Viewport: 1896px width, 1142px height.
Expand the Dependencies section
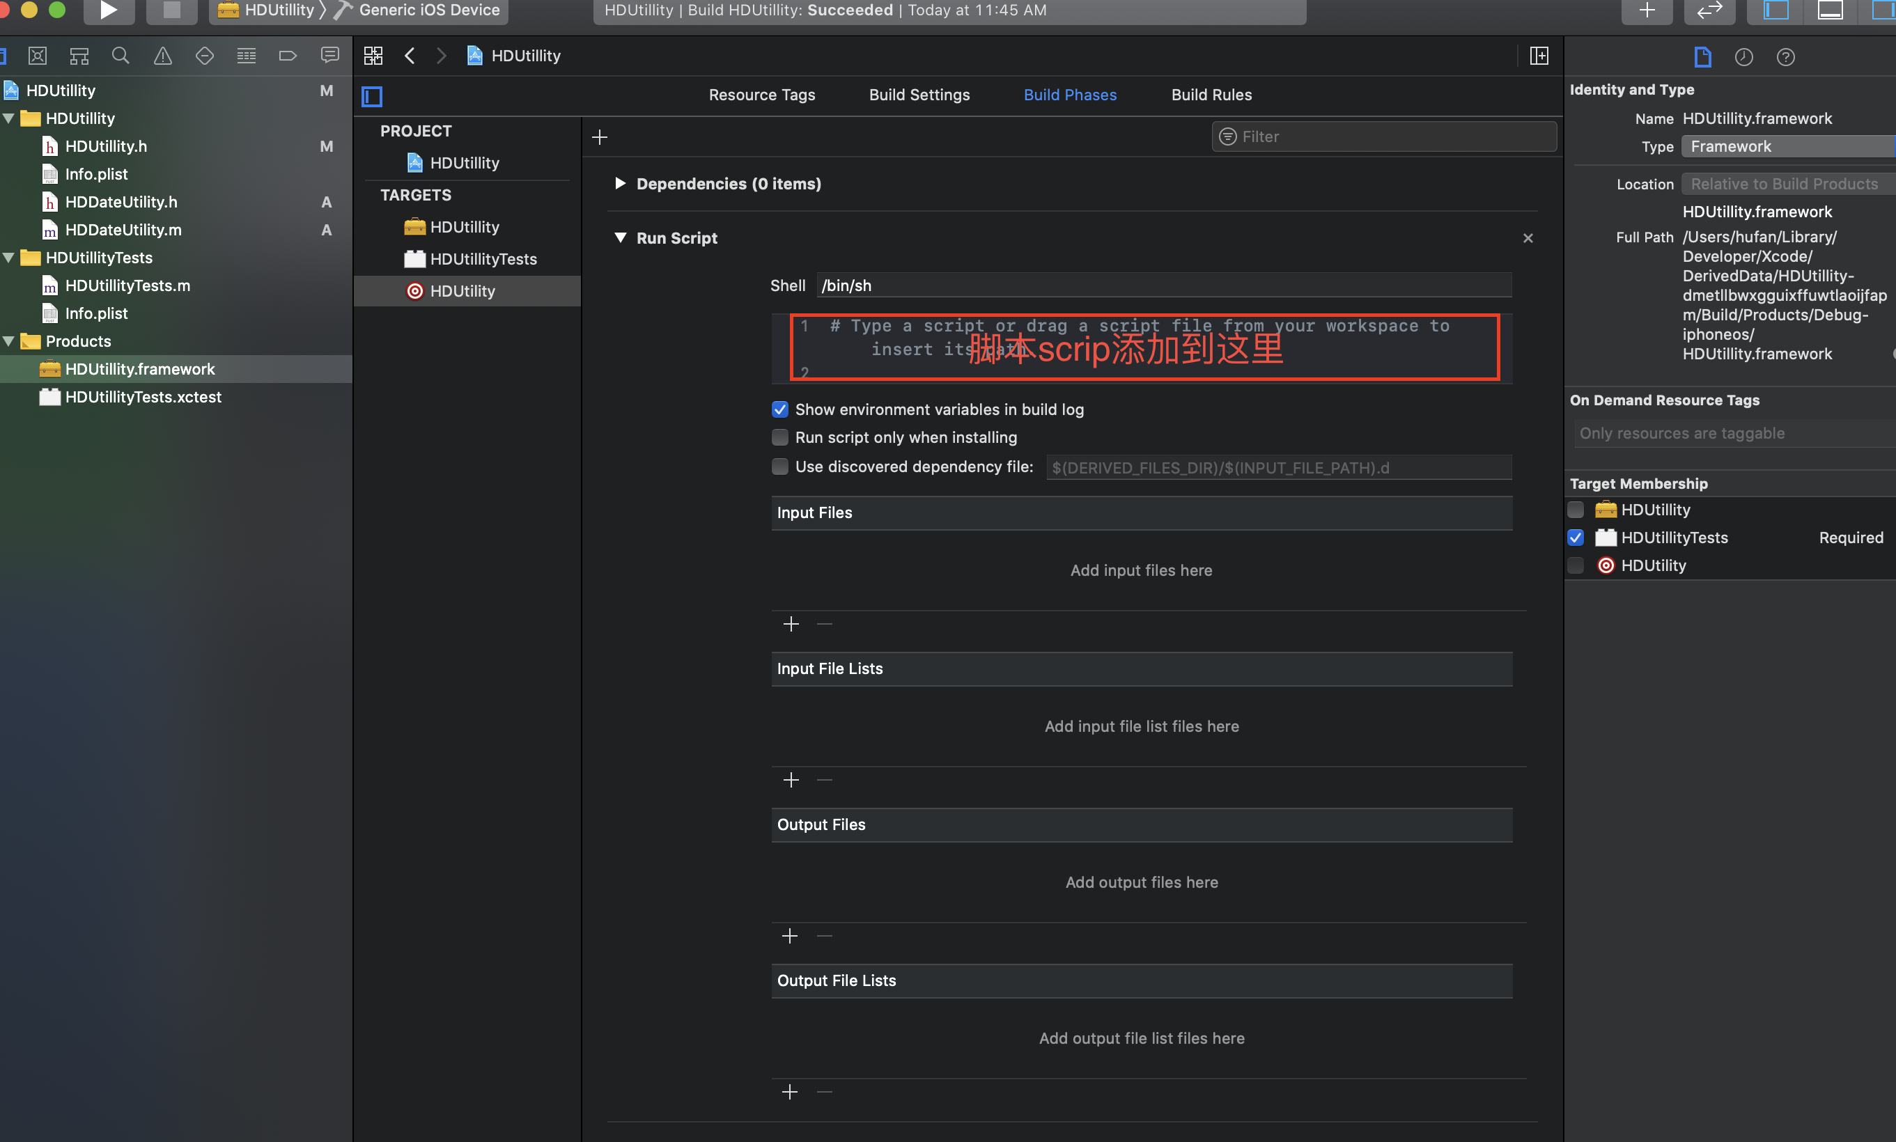[619, 184]
